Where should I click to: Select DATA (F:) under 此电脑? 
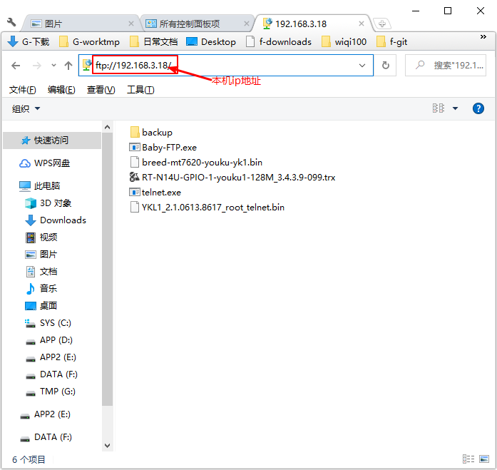51,374
